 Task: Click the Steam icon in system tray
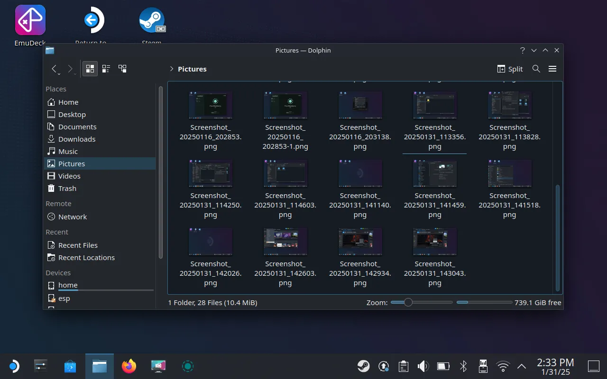[x=363, y=366]
